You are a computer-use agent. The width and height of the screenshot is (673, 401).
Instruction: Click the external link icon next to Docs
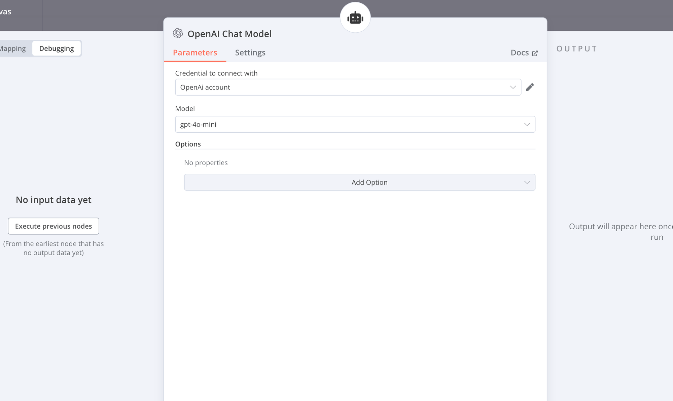click(x=535, y=53)
